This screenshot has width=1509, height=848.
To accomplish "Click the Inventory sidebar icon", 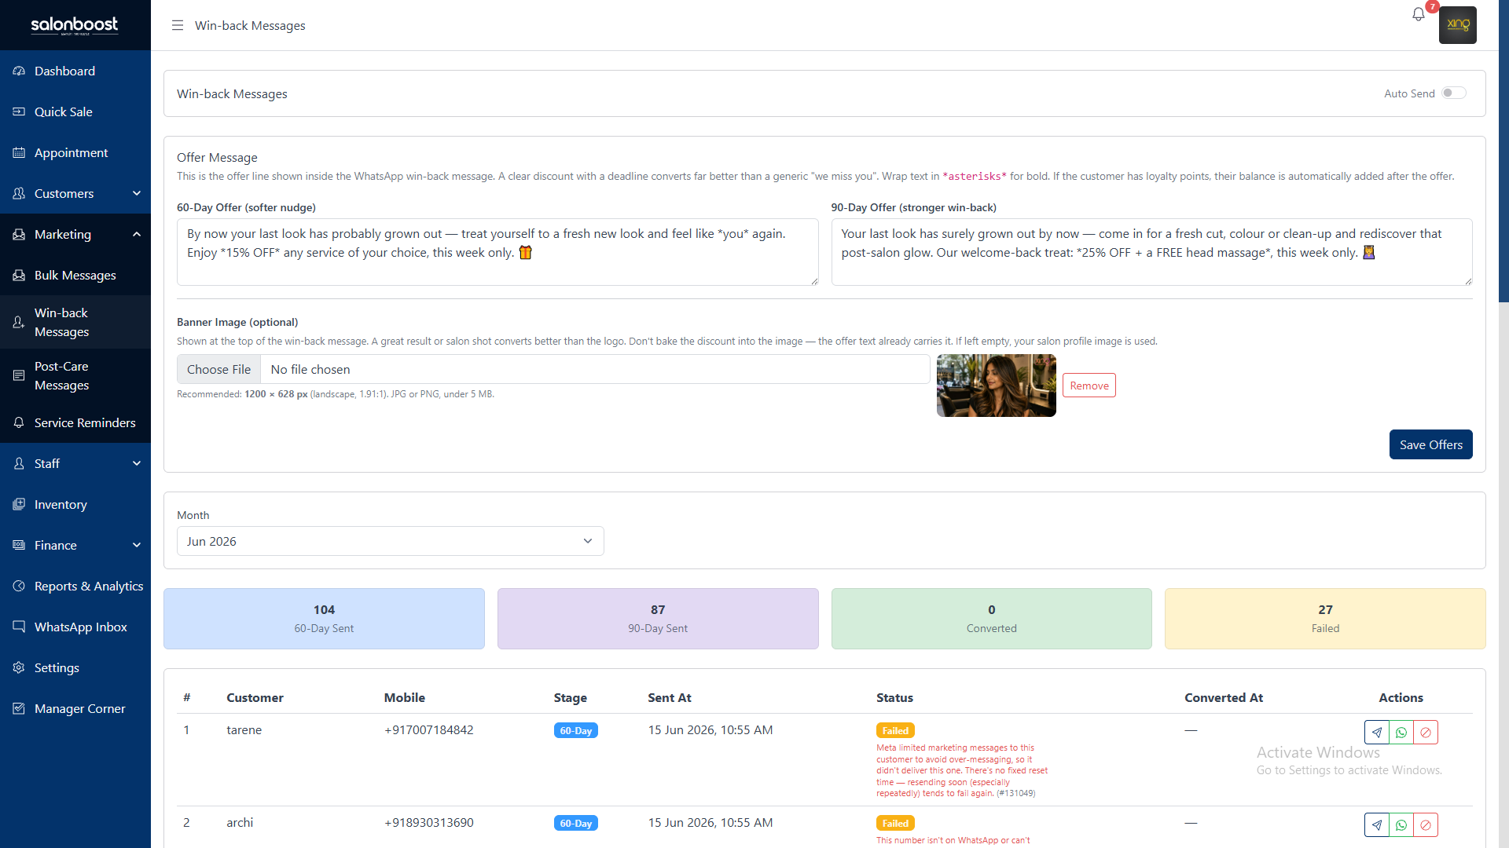I will 19,504.
